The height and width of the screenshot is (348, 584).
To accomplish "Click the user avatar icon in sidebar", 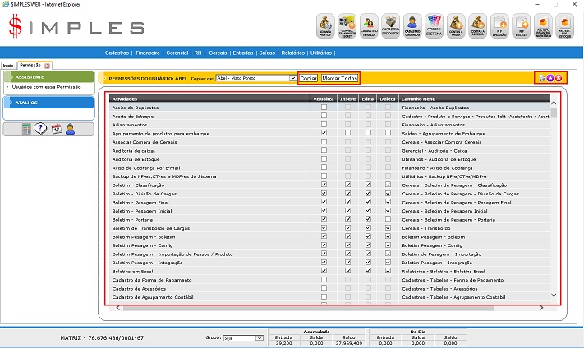I will coord(71,128).
